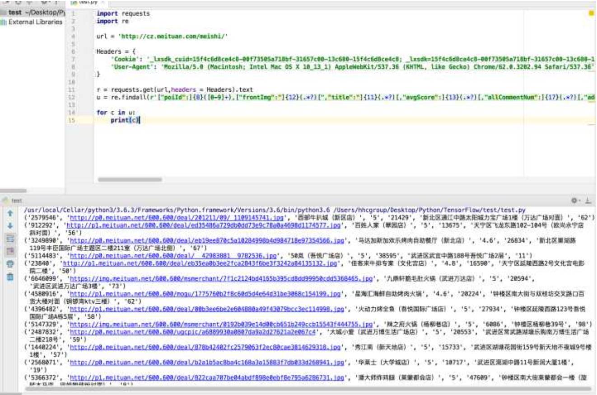Click the scroll-to-end icon in the run toolbar
Screen dimensions: 597x395
10,251
